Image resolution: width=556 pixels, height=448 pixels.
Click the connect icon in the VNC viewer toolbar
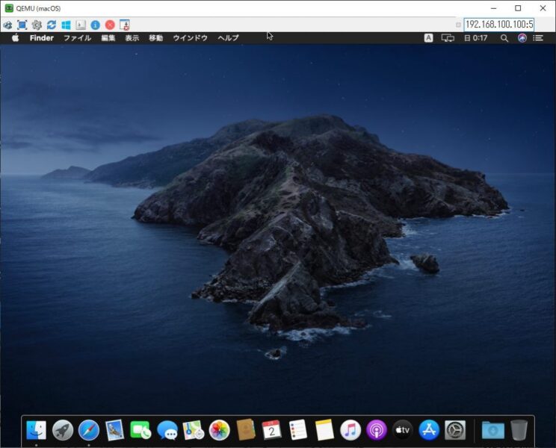[7, 25]
